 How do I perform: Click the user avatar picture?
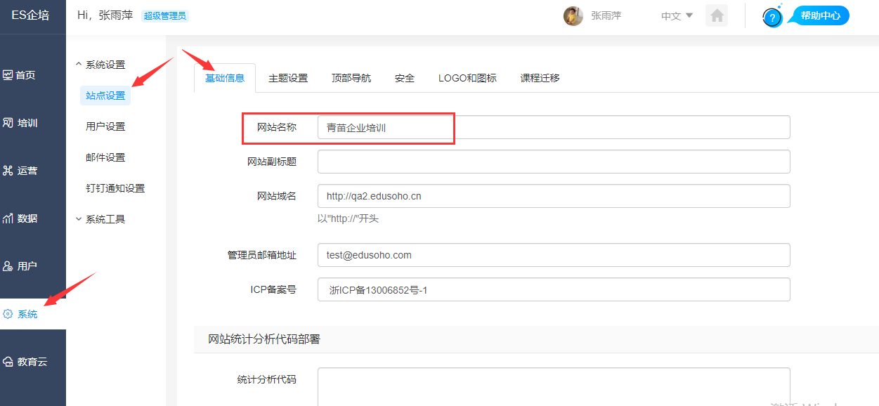coord(573,15)
